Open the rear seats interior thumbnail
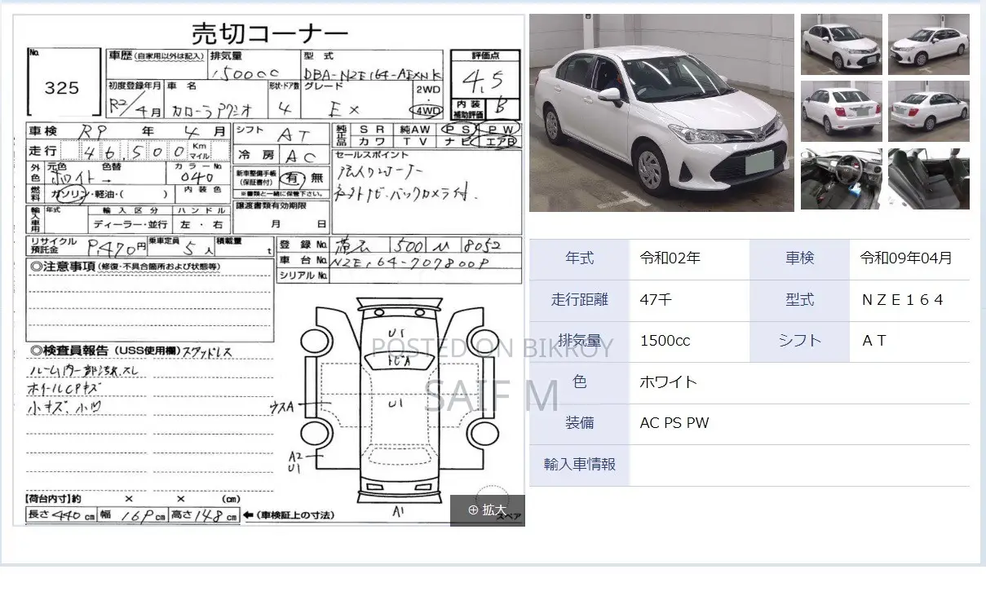 point(929,179)
